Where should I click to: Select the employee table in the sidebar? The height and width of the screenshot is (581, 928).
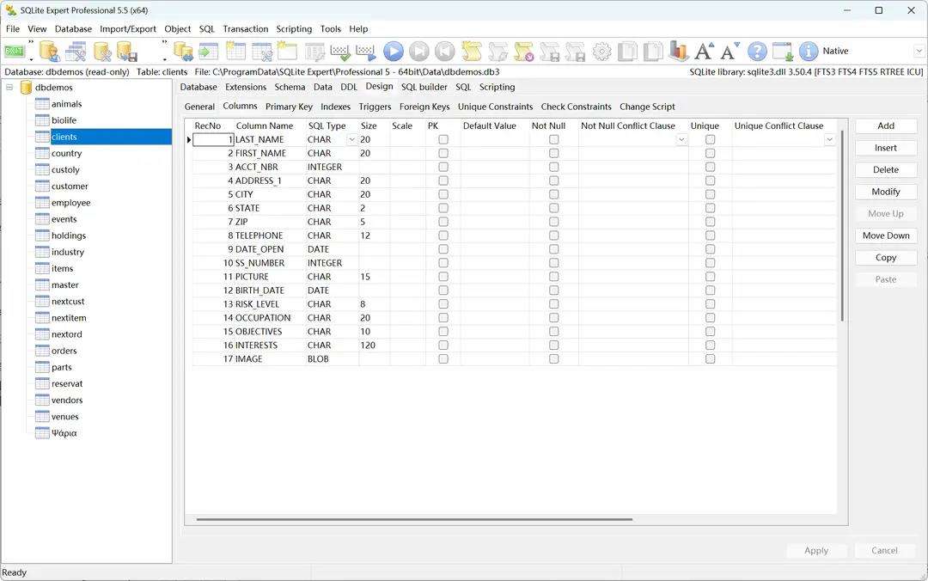point(70,202)
